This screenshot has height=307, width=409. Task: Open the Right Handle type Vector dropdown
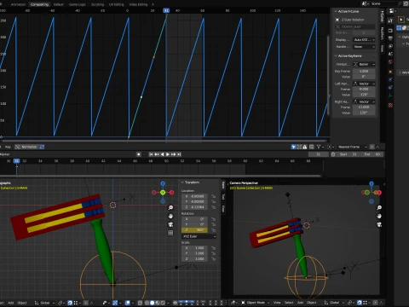[364, 101]
